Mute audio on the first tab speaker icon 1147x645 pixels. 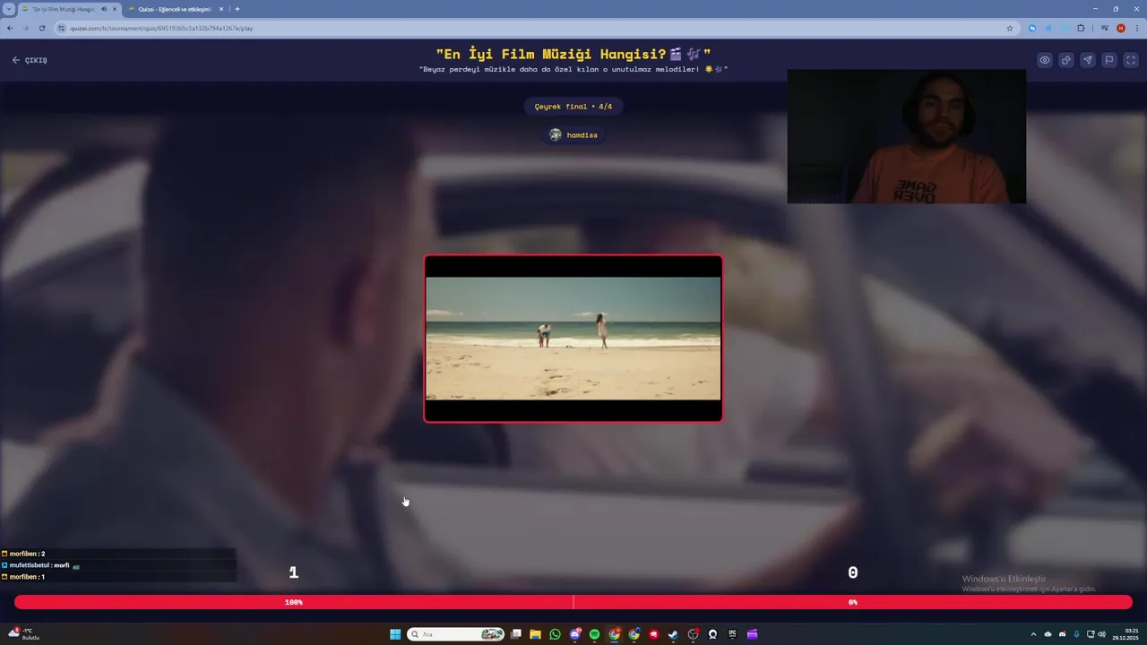click(104, 9)
